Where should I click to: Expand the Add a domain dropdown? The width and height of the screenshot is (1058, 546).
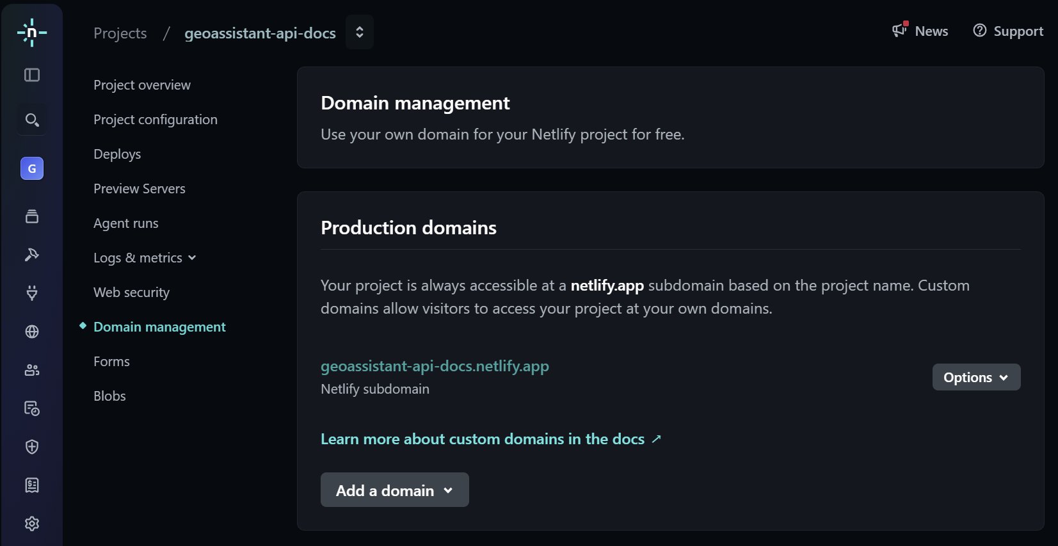[x=394, y=490]
